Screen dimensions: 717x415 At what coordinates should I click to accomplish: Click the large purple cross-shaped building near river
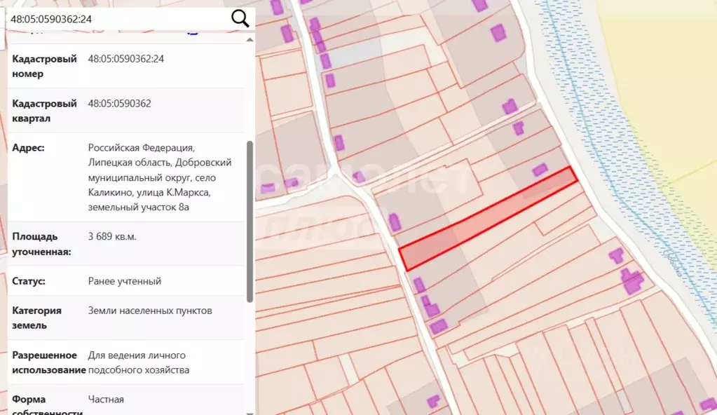(632, 281)
